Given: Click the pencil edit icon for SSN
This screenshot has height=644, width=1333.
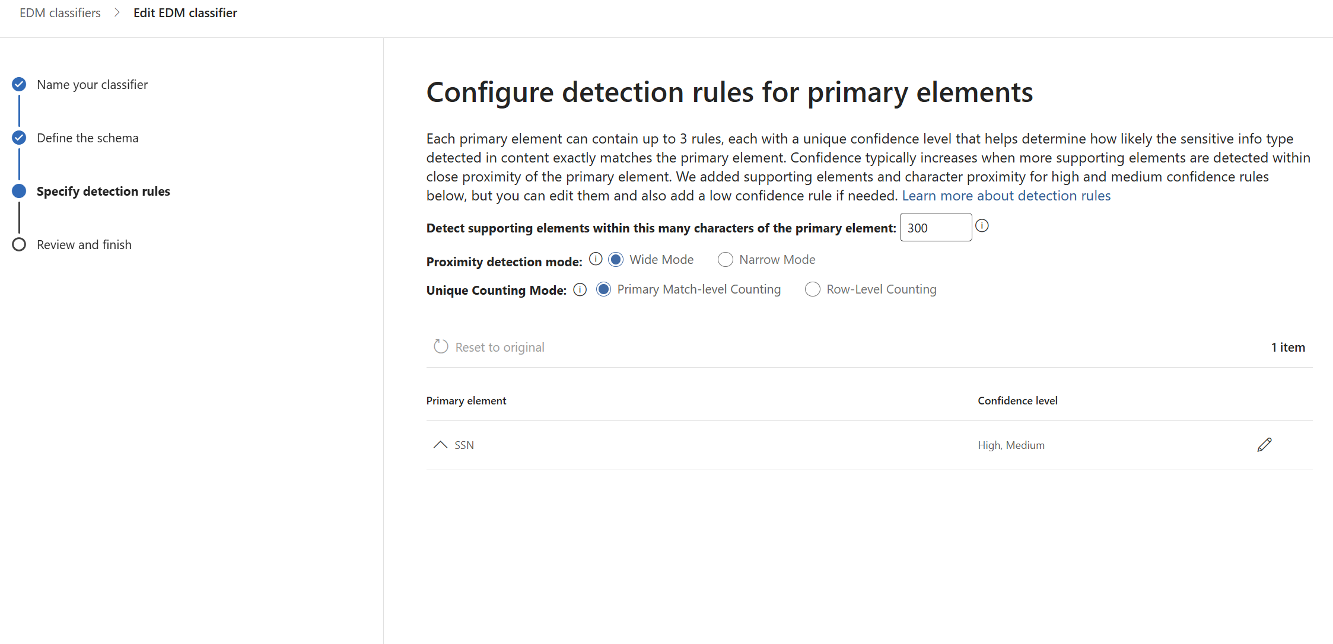Looking at the screenshot, I should [1264, 445].
